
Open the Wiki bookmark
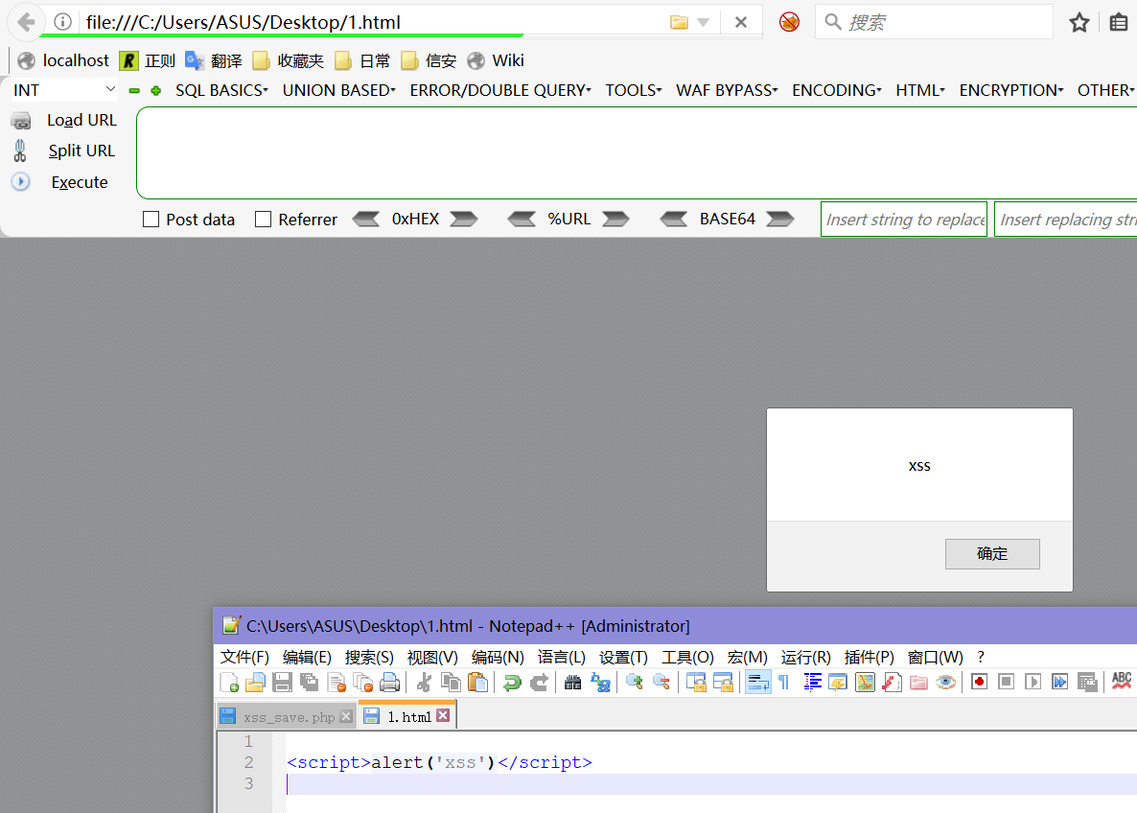point(496,61)
